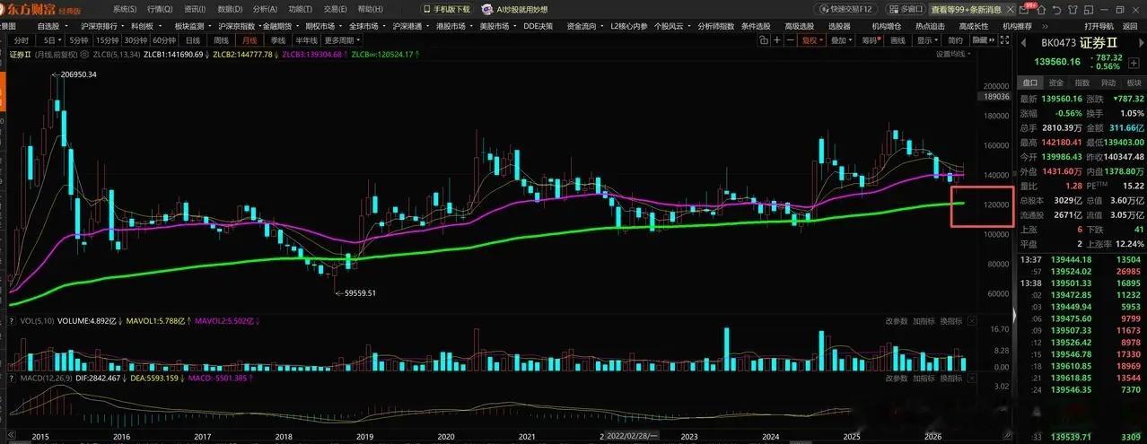Open the indicator settings gear next to 证券II

(86, 54)
